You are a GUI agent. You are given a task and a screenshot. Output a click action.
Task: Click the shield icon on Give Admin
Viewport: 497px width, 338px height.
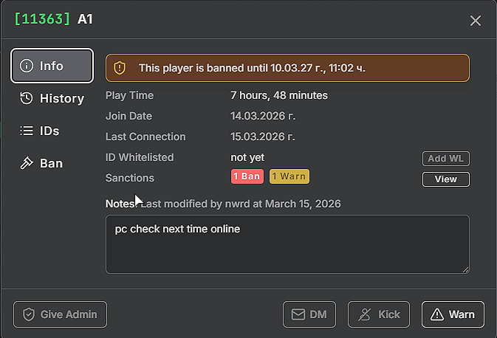pos(29,314)
